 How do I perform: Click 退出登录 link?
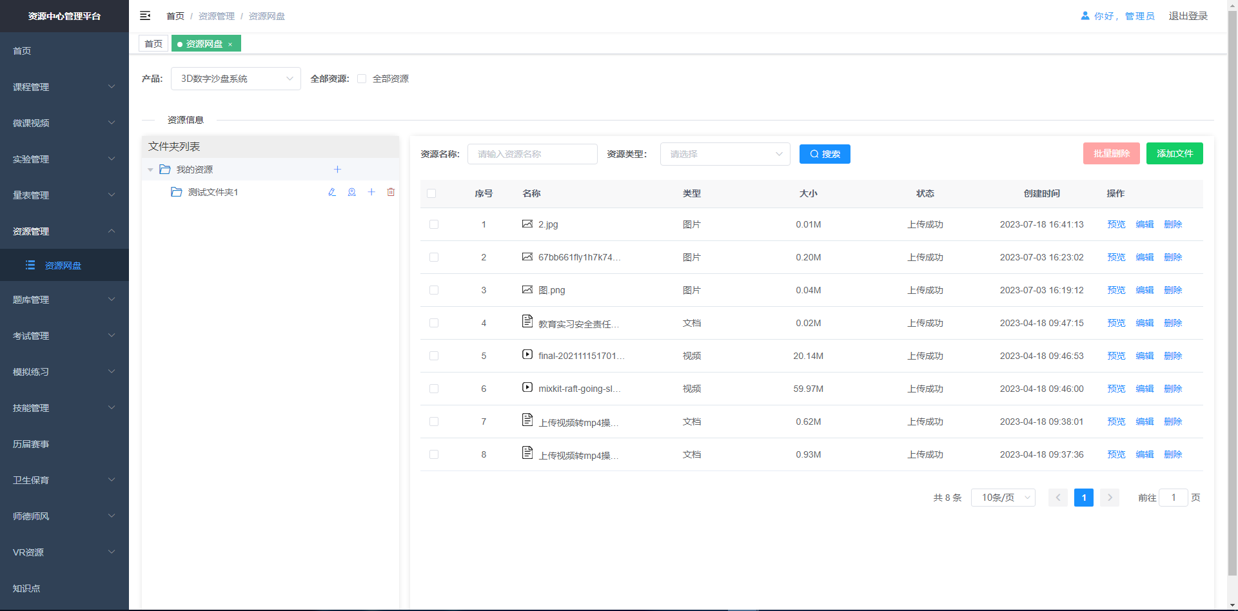pyautogui.click(x=1188, y=16)
